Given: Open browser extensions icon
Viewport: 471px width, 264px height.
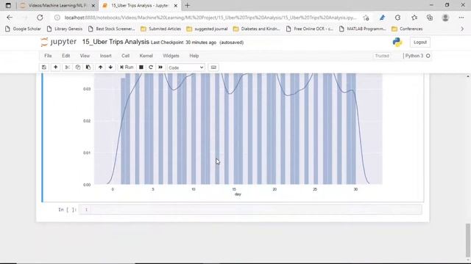Looking at the screenshot, I should click(397, 18).
